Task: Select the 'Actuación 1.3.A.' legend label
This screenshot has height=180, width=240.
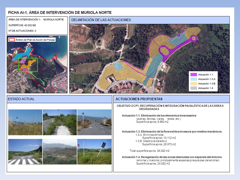Action: [x=207, y=79]
